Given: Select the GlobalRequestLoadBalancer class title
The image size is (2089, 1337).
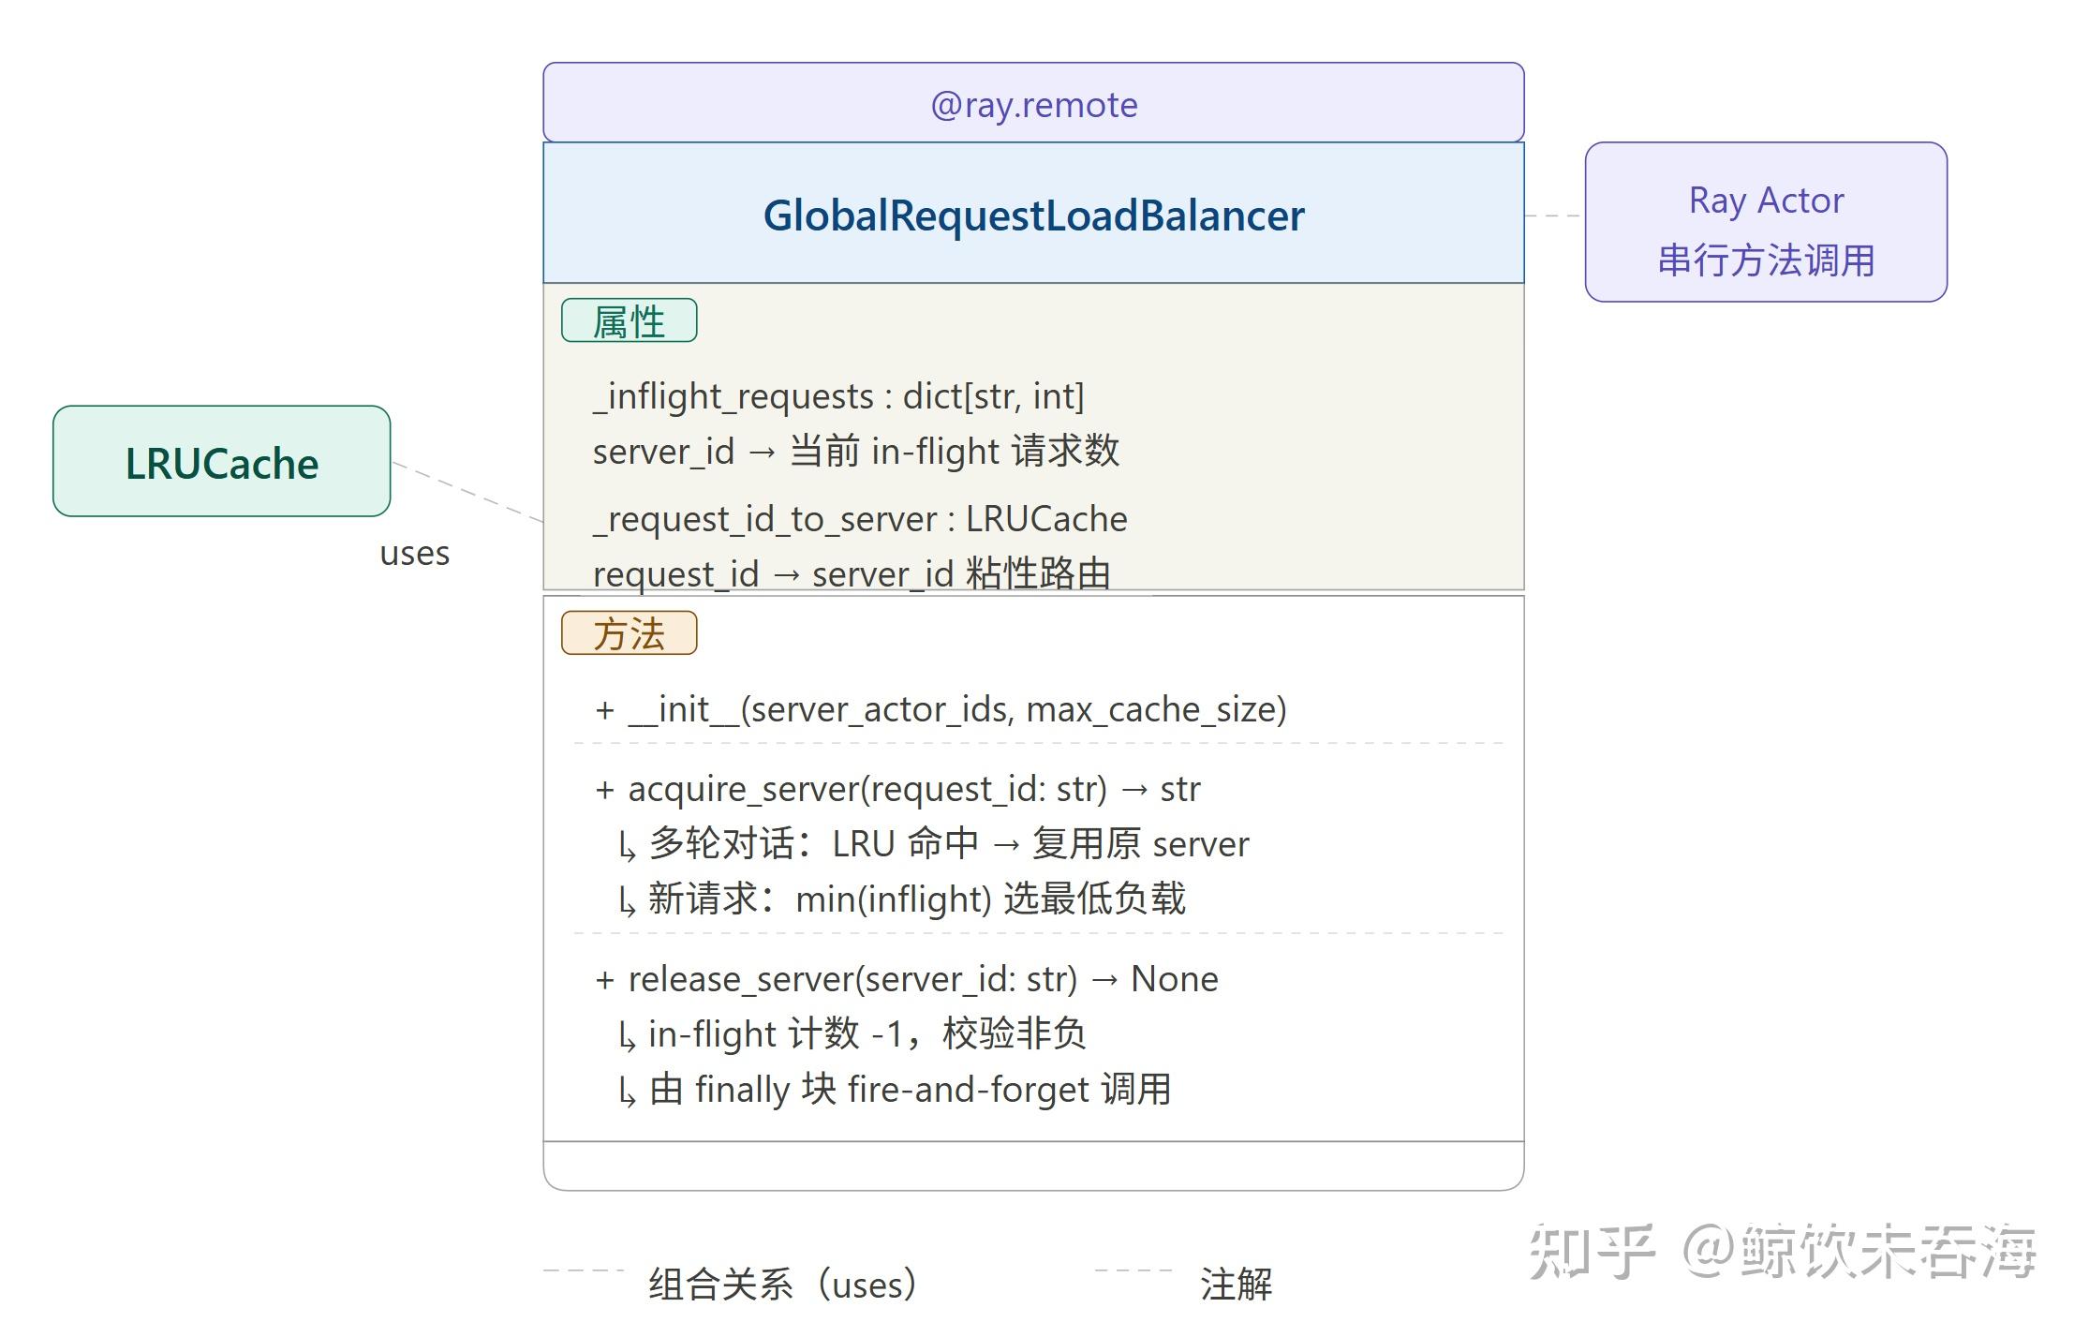Looking at the screenshot, I should [x=1033, y=215].
